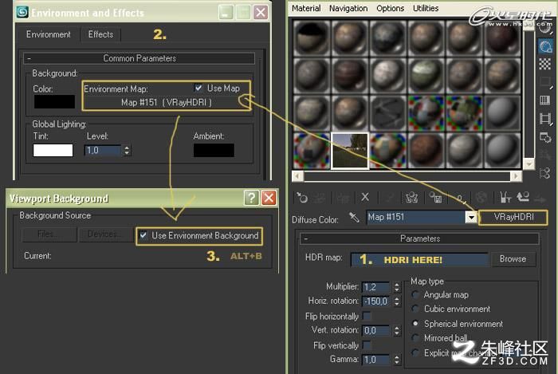Enable the Flip vertically checkbox
Viewport: 558px width, 374px height.
point(367,345)
